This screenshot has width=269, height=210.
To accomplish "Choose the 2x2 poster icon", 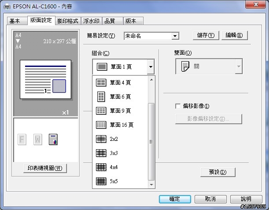I will click(101, 139).
